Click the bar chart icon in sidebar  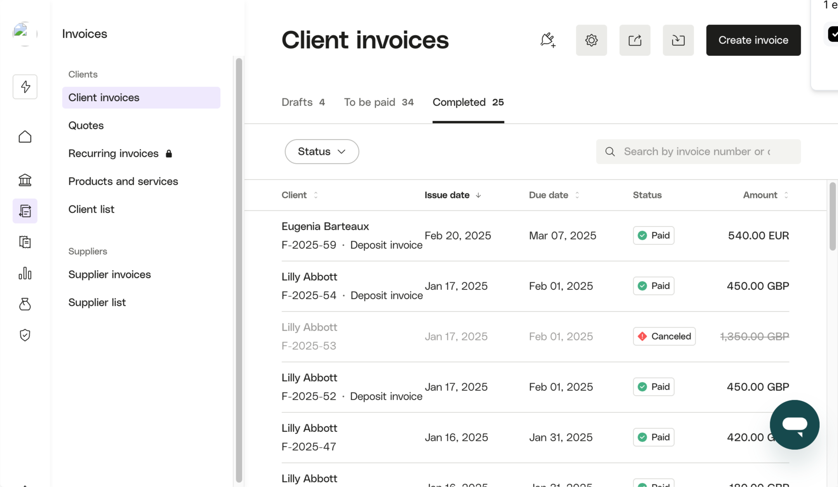point(25,273)
